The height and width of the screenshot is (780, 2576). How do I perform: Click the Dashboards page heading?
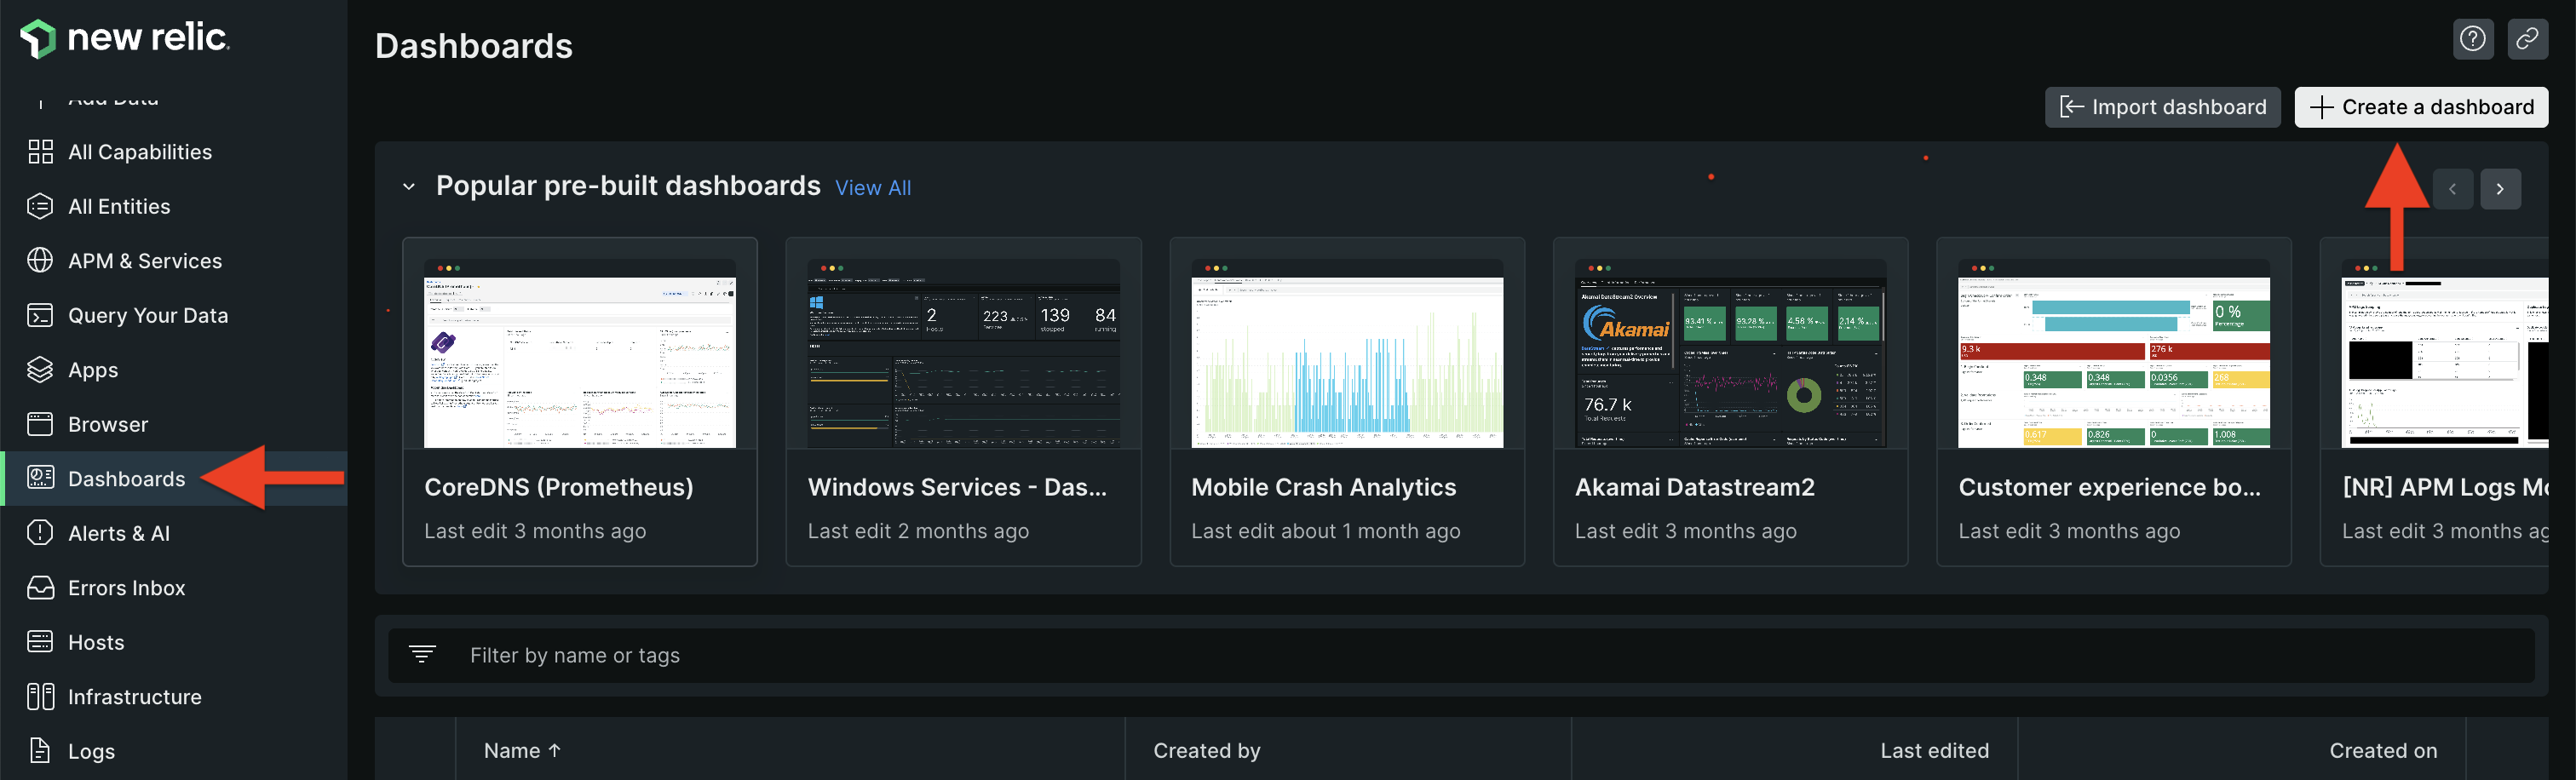[x=474, y=46]
